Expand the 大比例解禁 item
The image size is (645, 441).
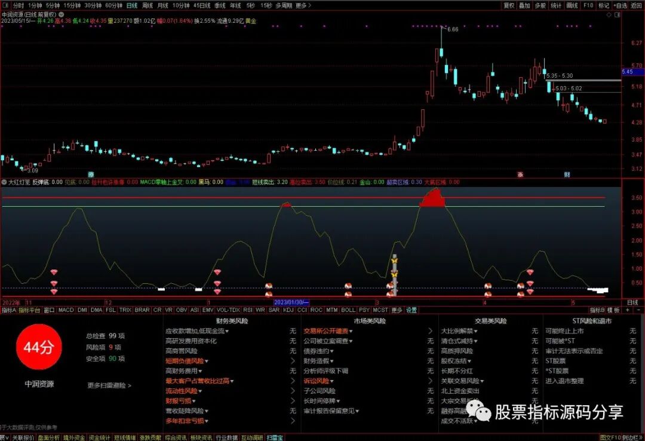(x=475, y=331)
